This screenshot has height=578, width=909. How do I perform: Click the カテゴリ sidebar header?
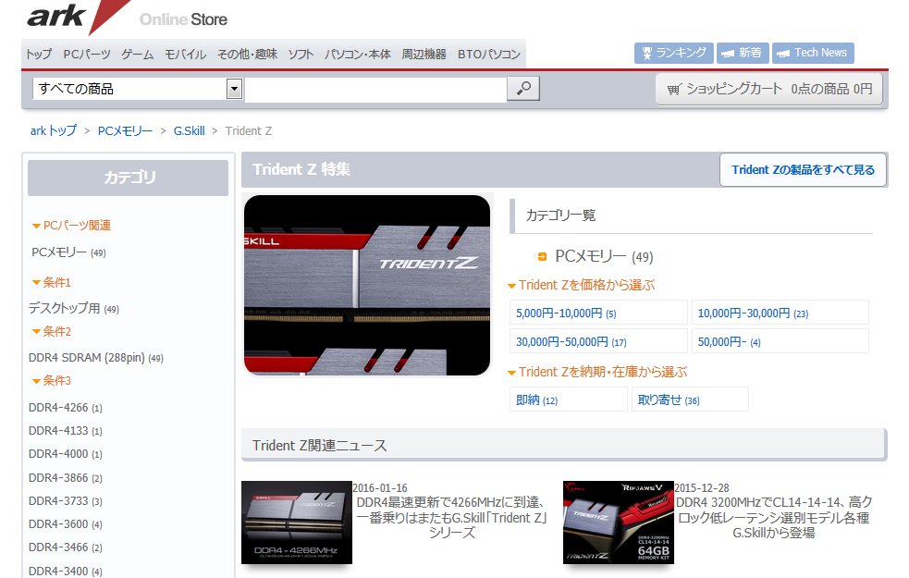pos(129,178)
